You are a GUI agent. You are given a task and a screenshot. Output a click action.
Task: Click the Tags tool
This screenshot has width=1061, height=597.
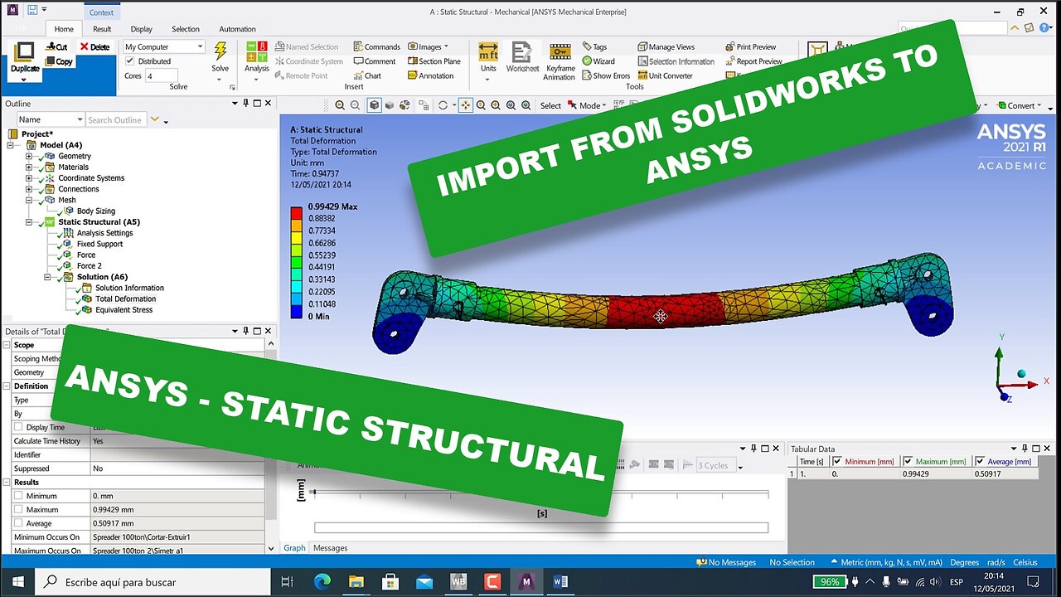[x=595, y=47]
